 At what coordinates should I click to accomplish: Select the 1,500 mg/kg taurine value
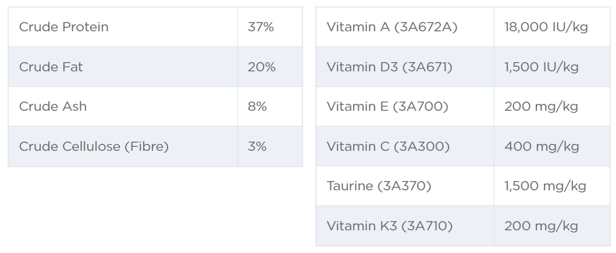(545, 186)
